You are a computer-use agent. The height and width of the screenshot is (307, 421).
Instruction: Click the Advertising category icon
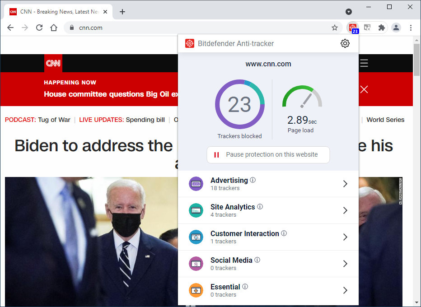196,184
